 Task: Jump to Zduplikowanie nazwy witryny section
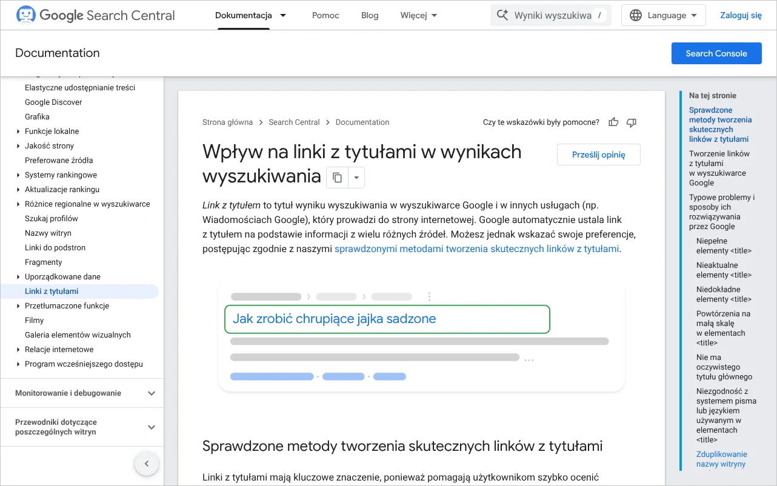[x=722, y=459]
